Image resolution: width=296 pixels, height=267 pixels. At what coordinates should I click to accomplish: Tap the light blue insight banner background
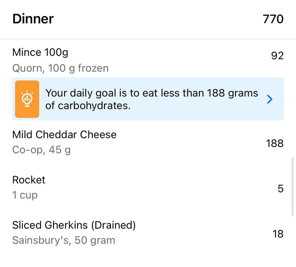point(148,99)
